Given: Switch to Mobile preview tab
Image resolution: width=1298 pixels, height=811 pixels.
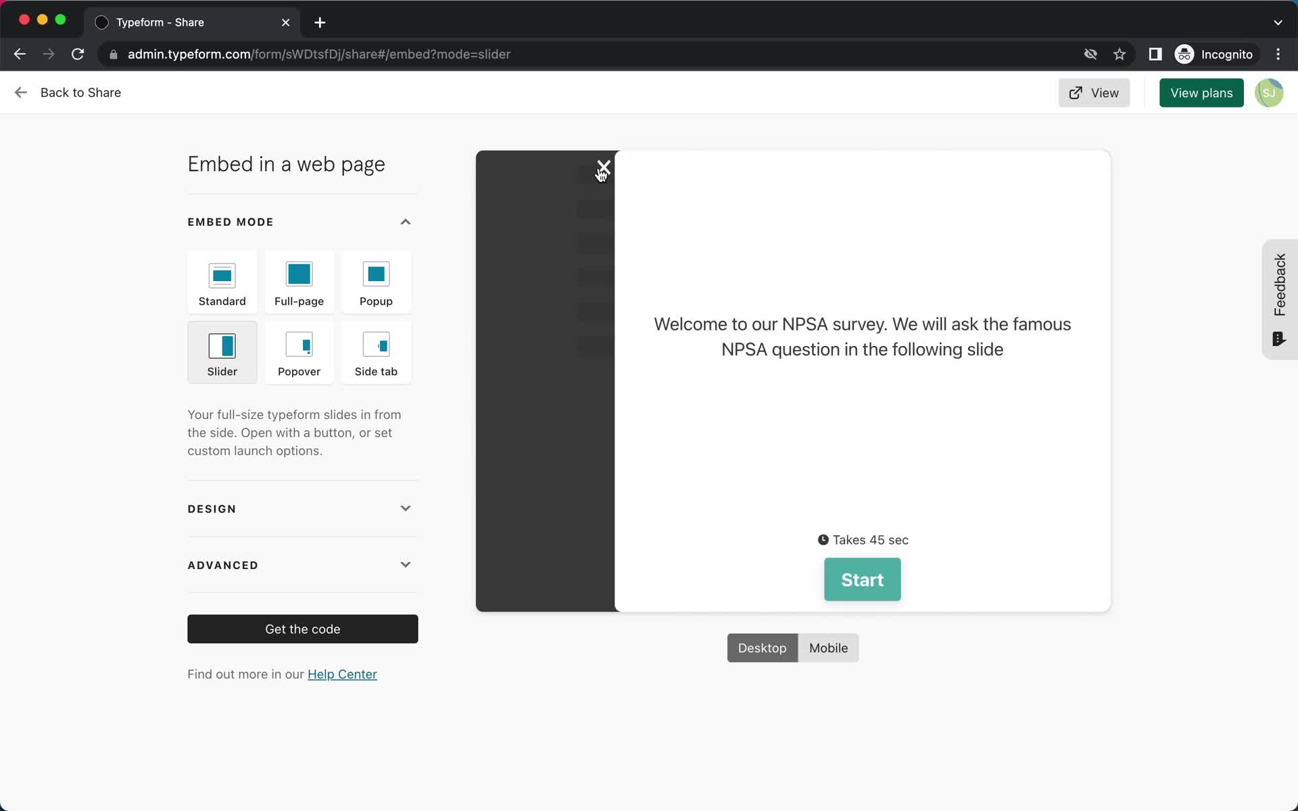Looking at the screenshot, I should (829, 647).
